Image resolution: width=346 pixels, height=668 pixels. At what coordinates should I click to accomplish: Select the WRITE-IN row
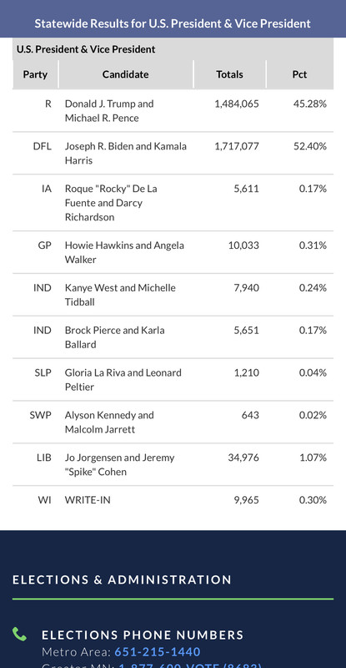coord(173,499)
